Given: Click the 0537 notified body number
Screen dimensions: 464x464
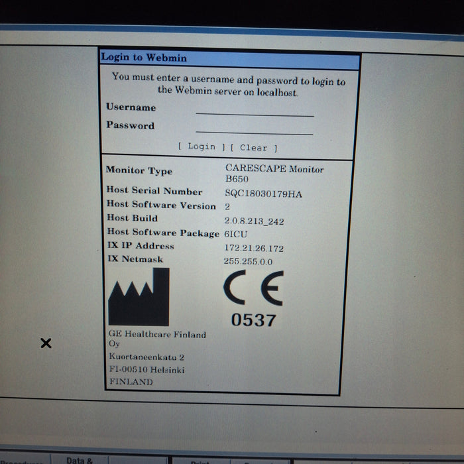Looking at the screenshot, I should 253,320.
